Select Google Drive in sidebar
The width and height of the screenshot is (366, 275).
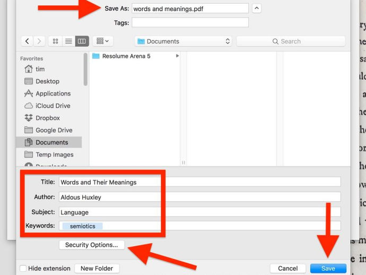click(49, 130)
